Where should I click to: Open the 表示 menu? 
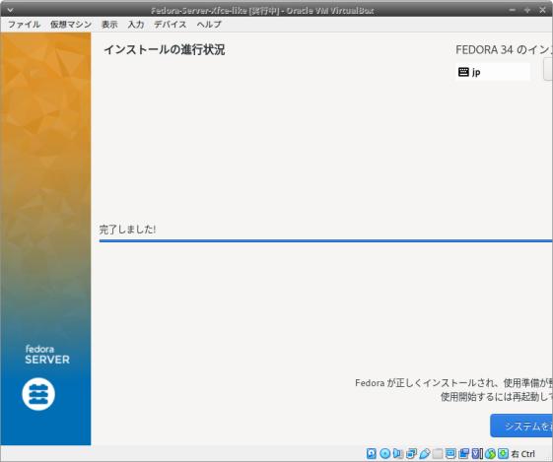(109, 25)
